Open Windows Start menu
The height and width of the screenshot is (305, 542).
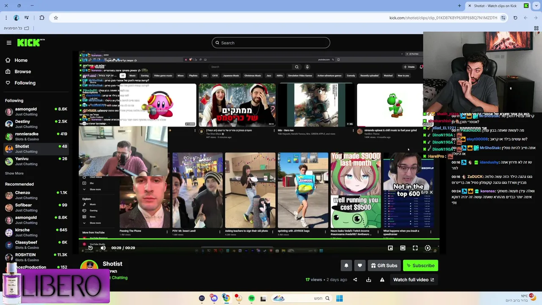coord(339,298)
